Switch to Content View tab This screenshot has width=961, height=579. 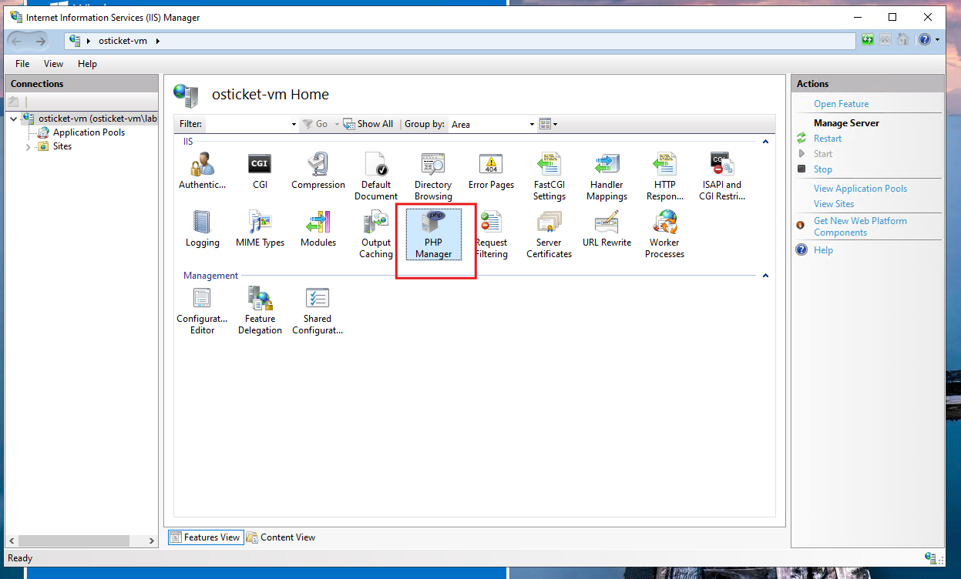pos(281,537)
